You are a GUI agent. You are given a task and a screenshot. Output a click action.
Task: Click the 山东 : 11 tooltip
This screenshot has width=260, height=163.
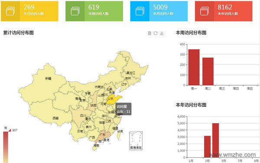[x=123, y=109]
